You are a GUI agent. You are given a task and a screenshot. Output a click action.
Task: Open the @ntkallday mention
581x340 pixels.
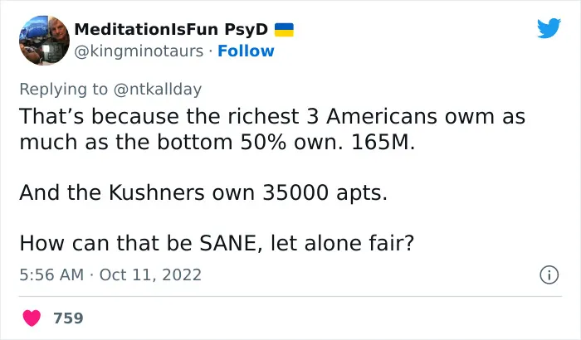tap(158, 90)
